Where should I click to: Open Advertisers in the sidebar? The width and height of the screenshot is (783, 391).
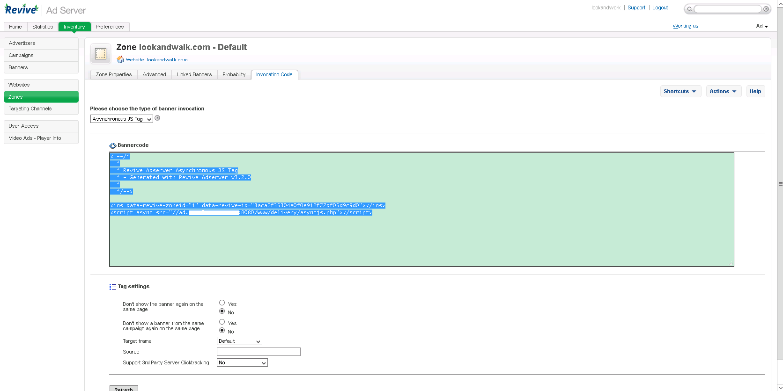tap(41, 43)
